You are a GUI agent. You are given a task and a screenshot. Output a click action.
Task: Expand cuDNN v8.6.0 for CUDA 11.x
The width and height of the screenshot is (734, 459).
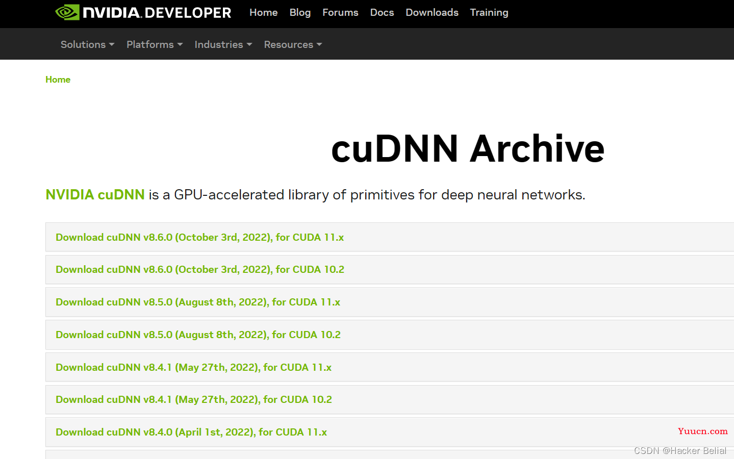pyautogui.click(x=390, y=237)
